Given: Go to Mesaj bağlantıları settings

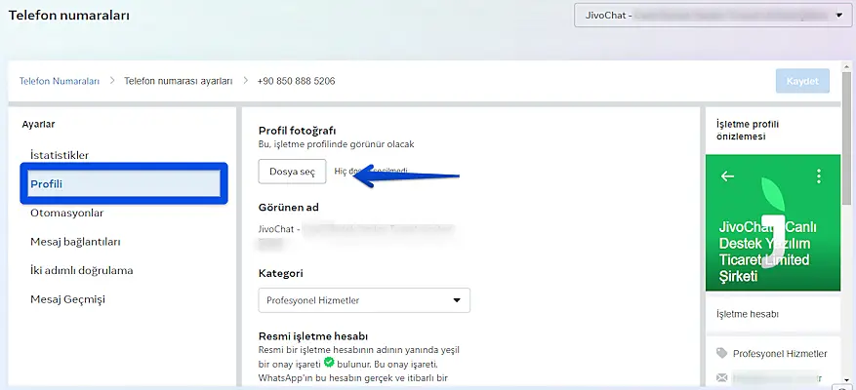Looking at the screenshot, I should [75, 242].
